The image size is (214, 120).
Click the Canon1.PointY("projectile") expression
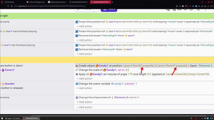click(173, 66)
